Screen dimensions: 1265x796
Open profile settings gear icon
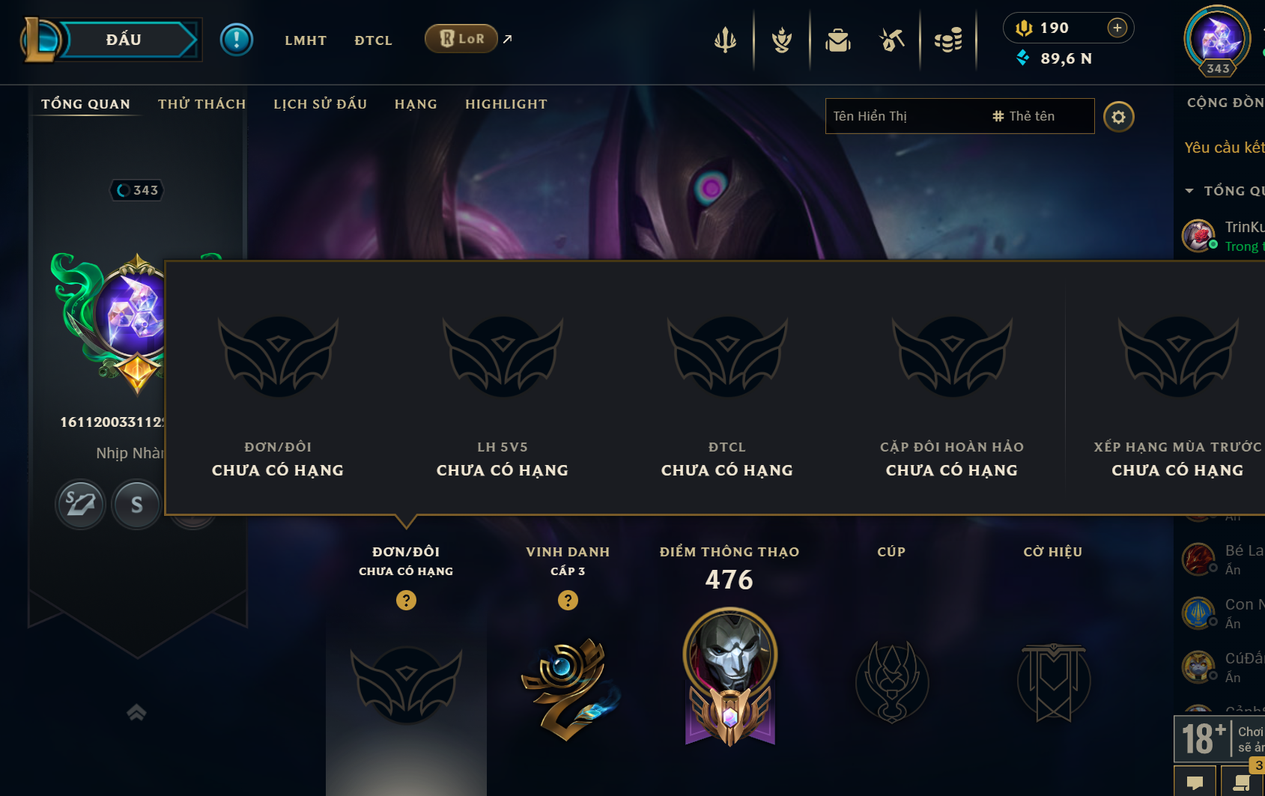click(x=1118, y=117)
